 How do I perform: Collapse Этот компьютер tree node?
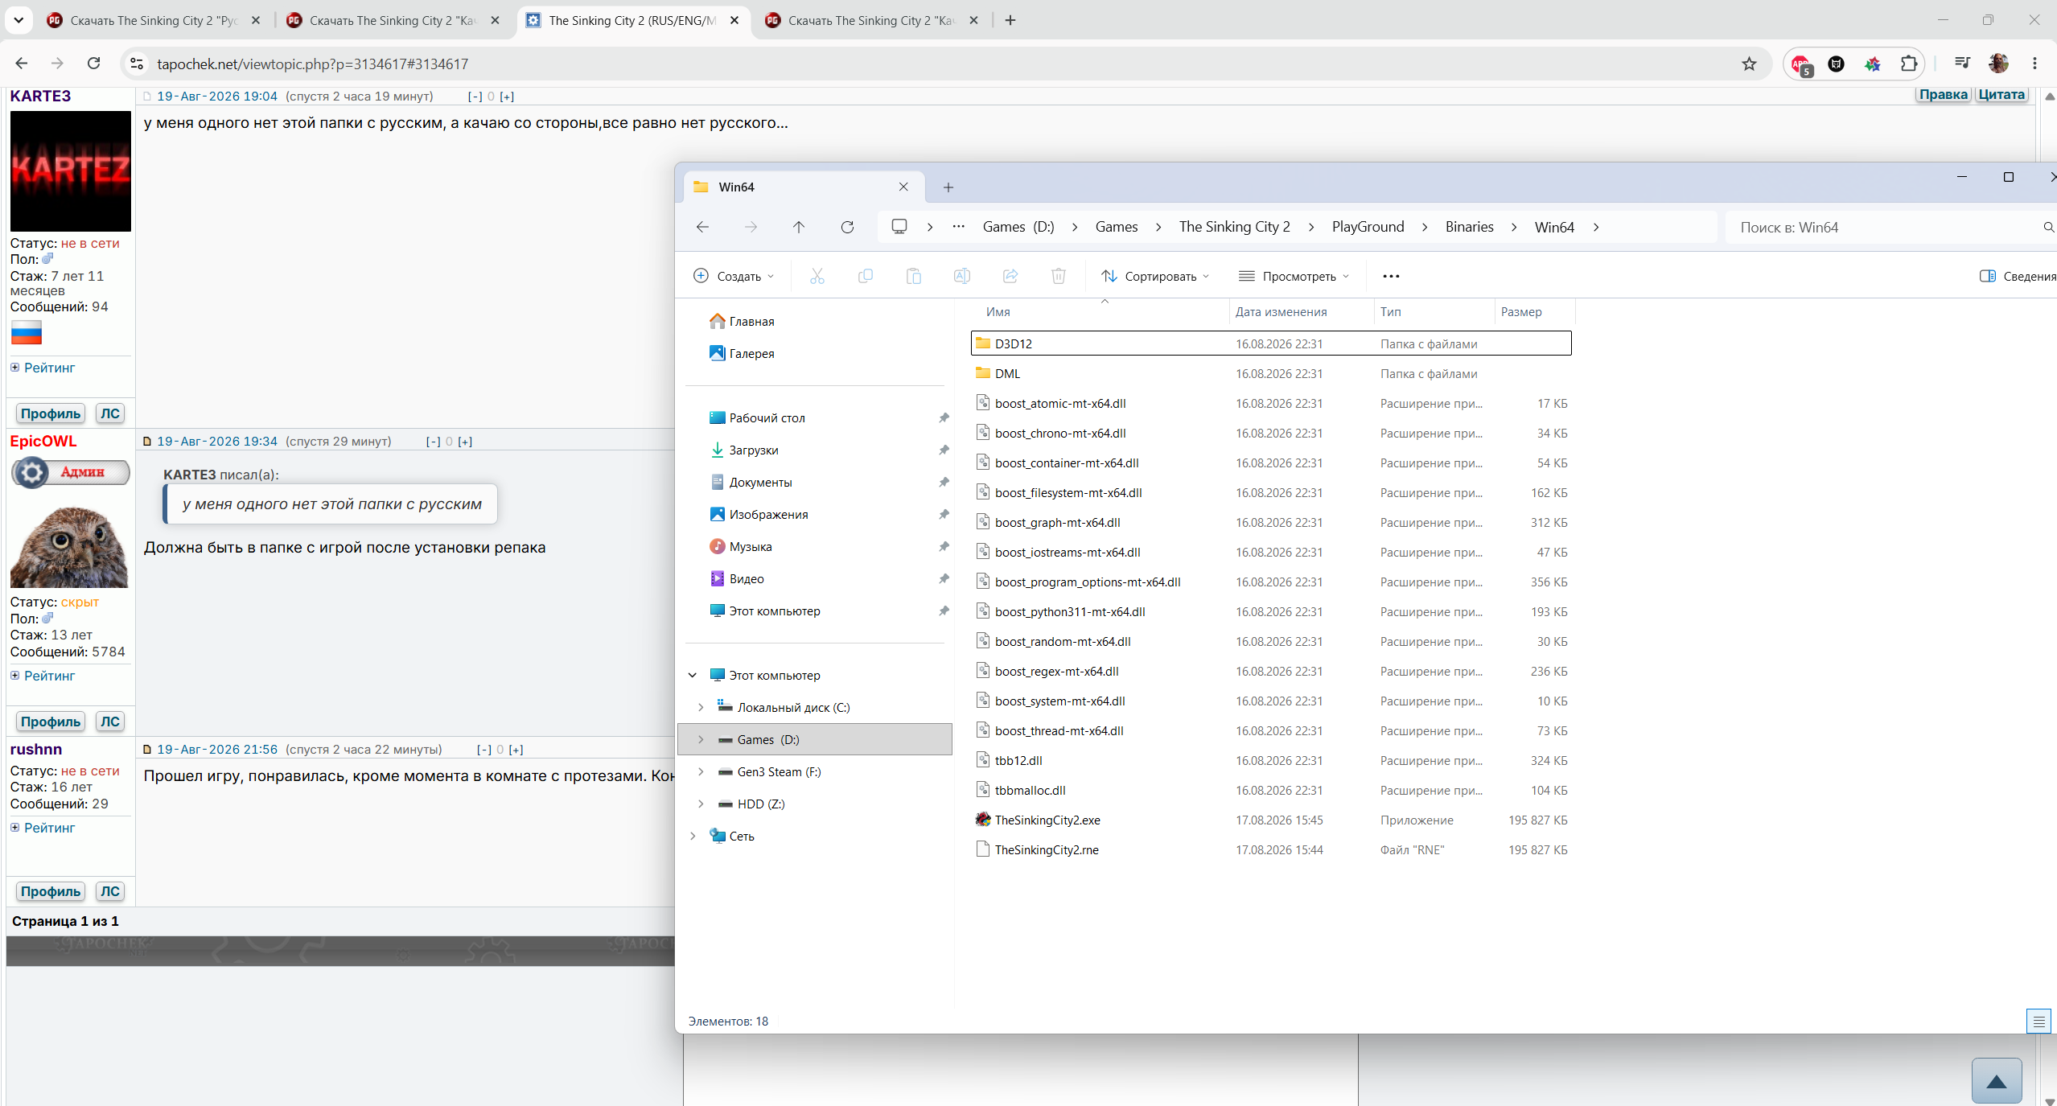click(x=693, y=675)
